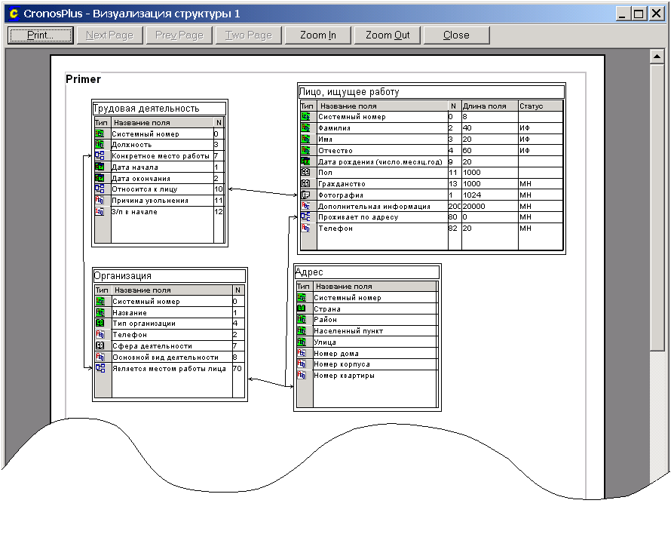
Task: Select table title Трудовая деятельность
Action: [146, 109]
